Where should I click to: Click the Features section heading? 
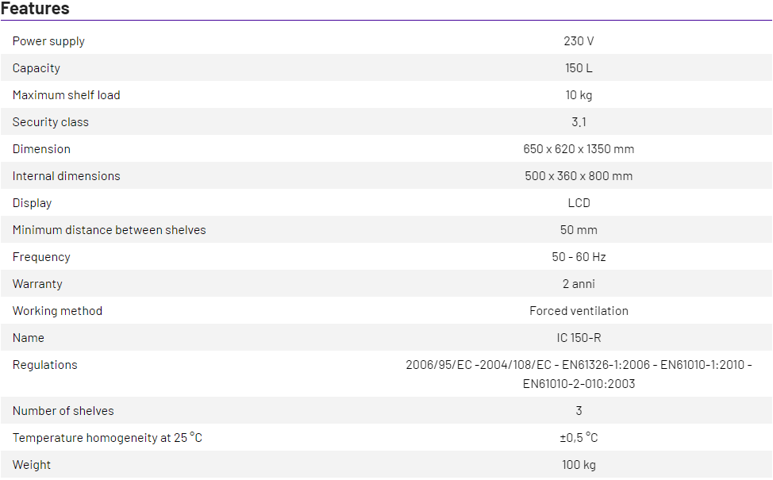click(35, 9)
